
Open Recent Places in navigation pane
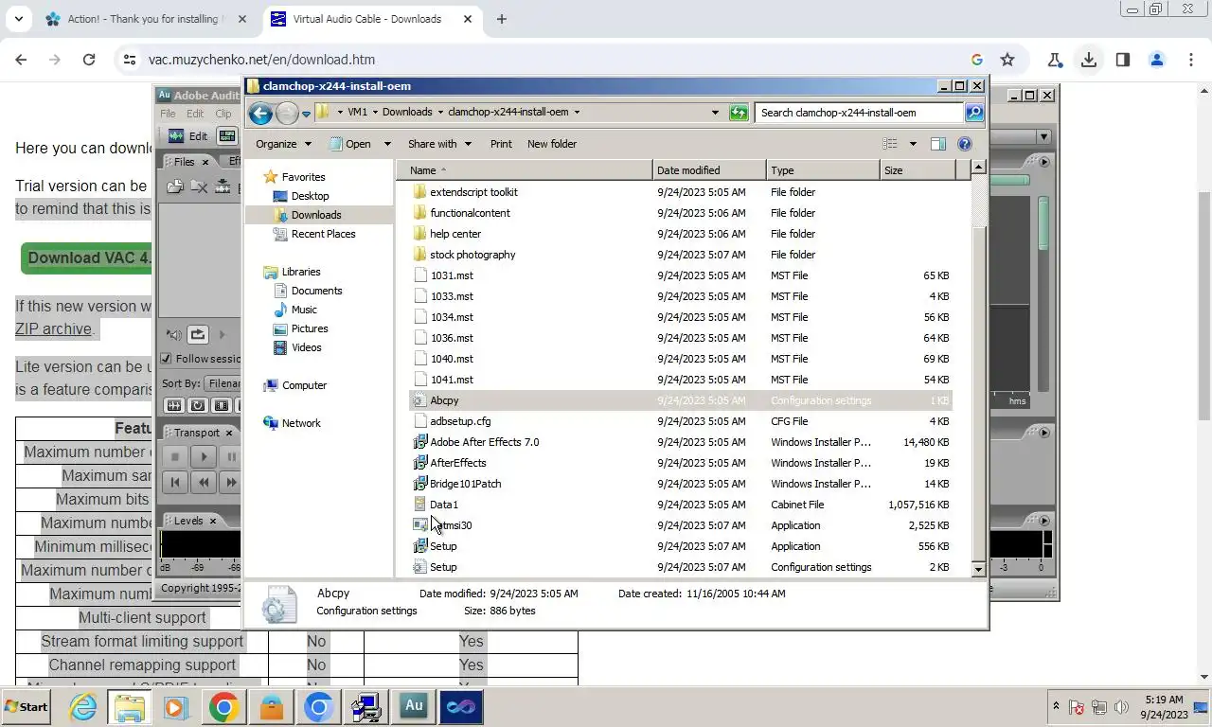coord(323,234)
